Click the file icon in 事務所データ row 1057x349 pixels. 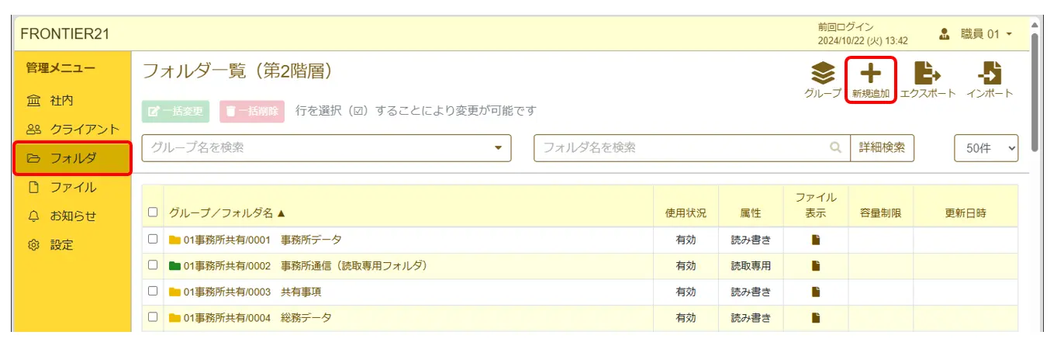[x=816, y=240]
